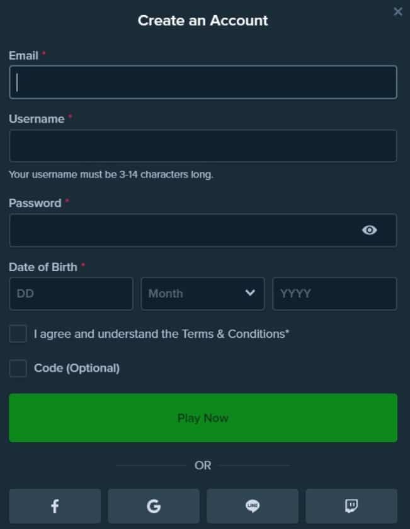Show password using the eye icon
410x529 pixels.
click(370, 230)
